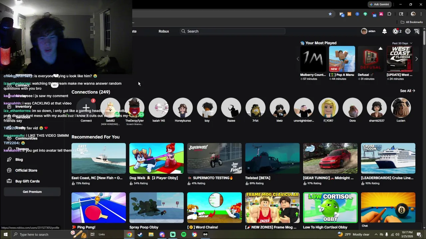
Task: Show previous Most Played games arrow
Action: point(298,59)
